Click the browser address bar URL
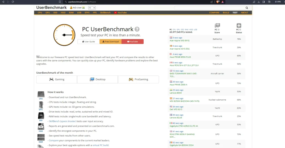This screenshot has height=148, width=285. [82, 2]
